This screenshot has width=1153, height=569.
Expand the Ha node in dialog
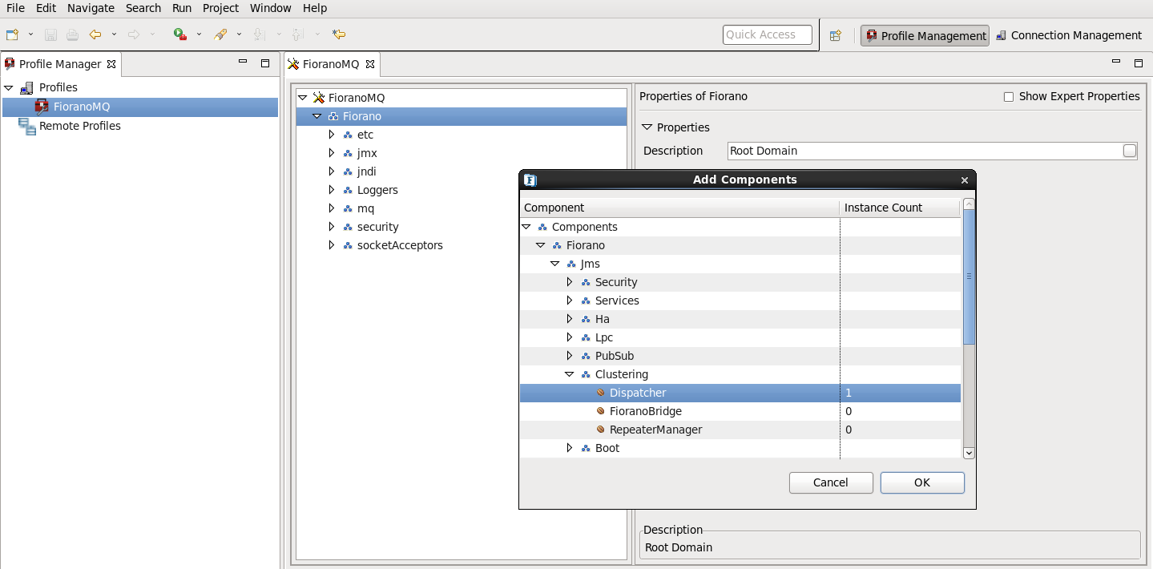570,319
